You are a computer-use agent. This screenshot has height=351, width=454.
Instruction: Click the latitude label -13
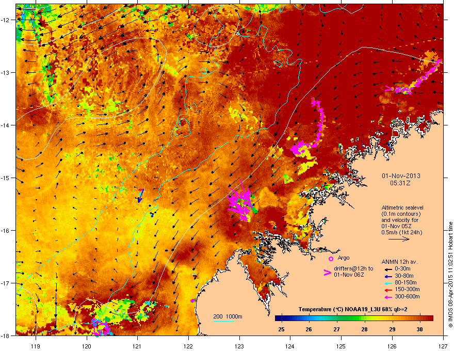5,73
